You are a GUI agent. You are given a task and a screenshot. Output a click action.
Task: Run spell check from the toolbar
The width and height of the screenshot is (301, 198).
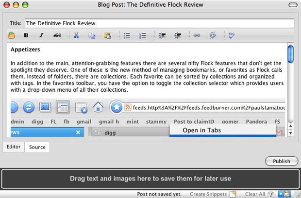pyautogui.click(x=232, y=35)
